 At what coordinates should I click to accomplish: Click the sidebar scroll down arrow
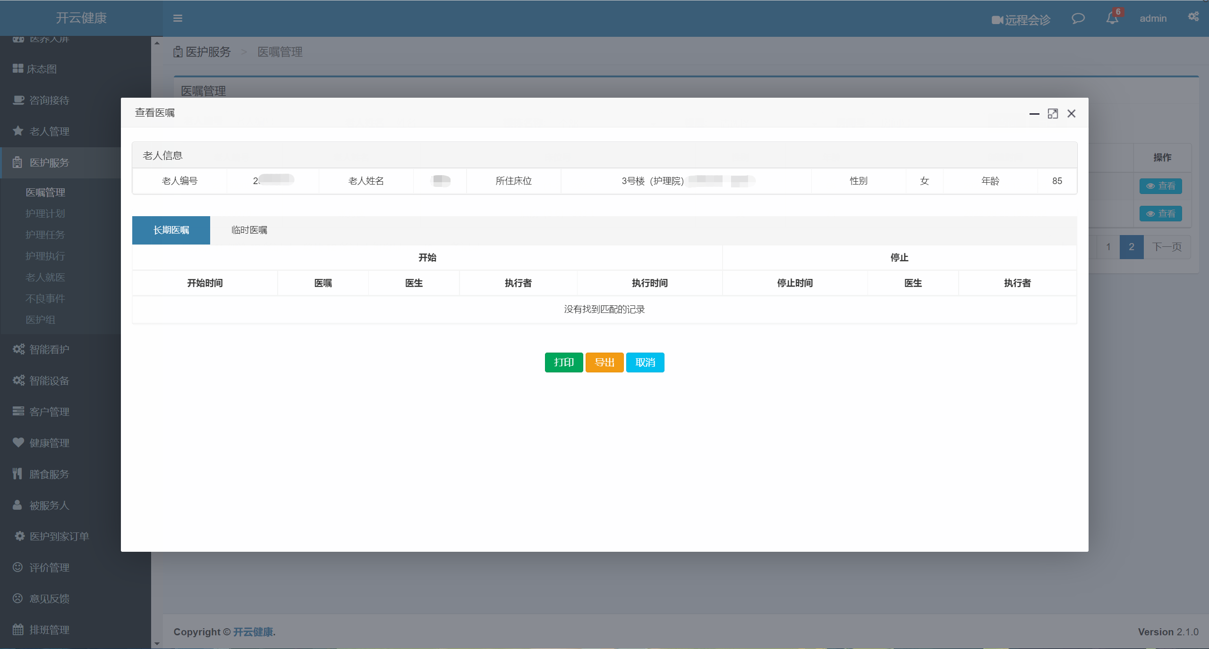click(157, 643)
